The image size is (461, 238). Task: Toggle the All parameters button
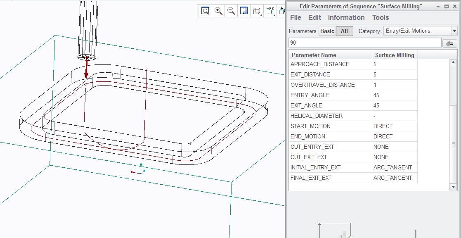(344, 31)
